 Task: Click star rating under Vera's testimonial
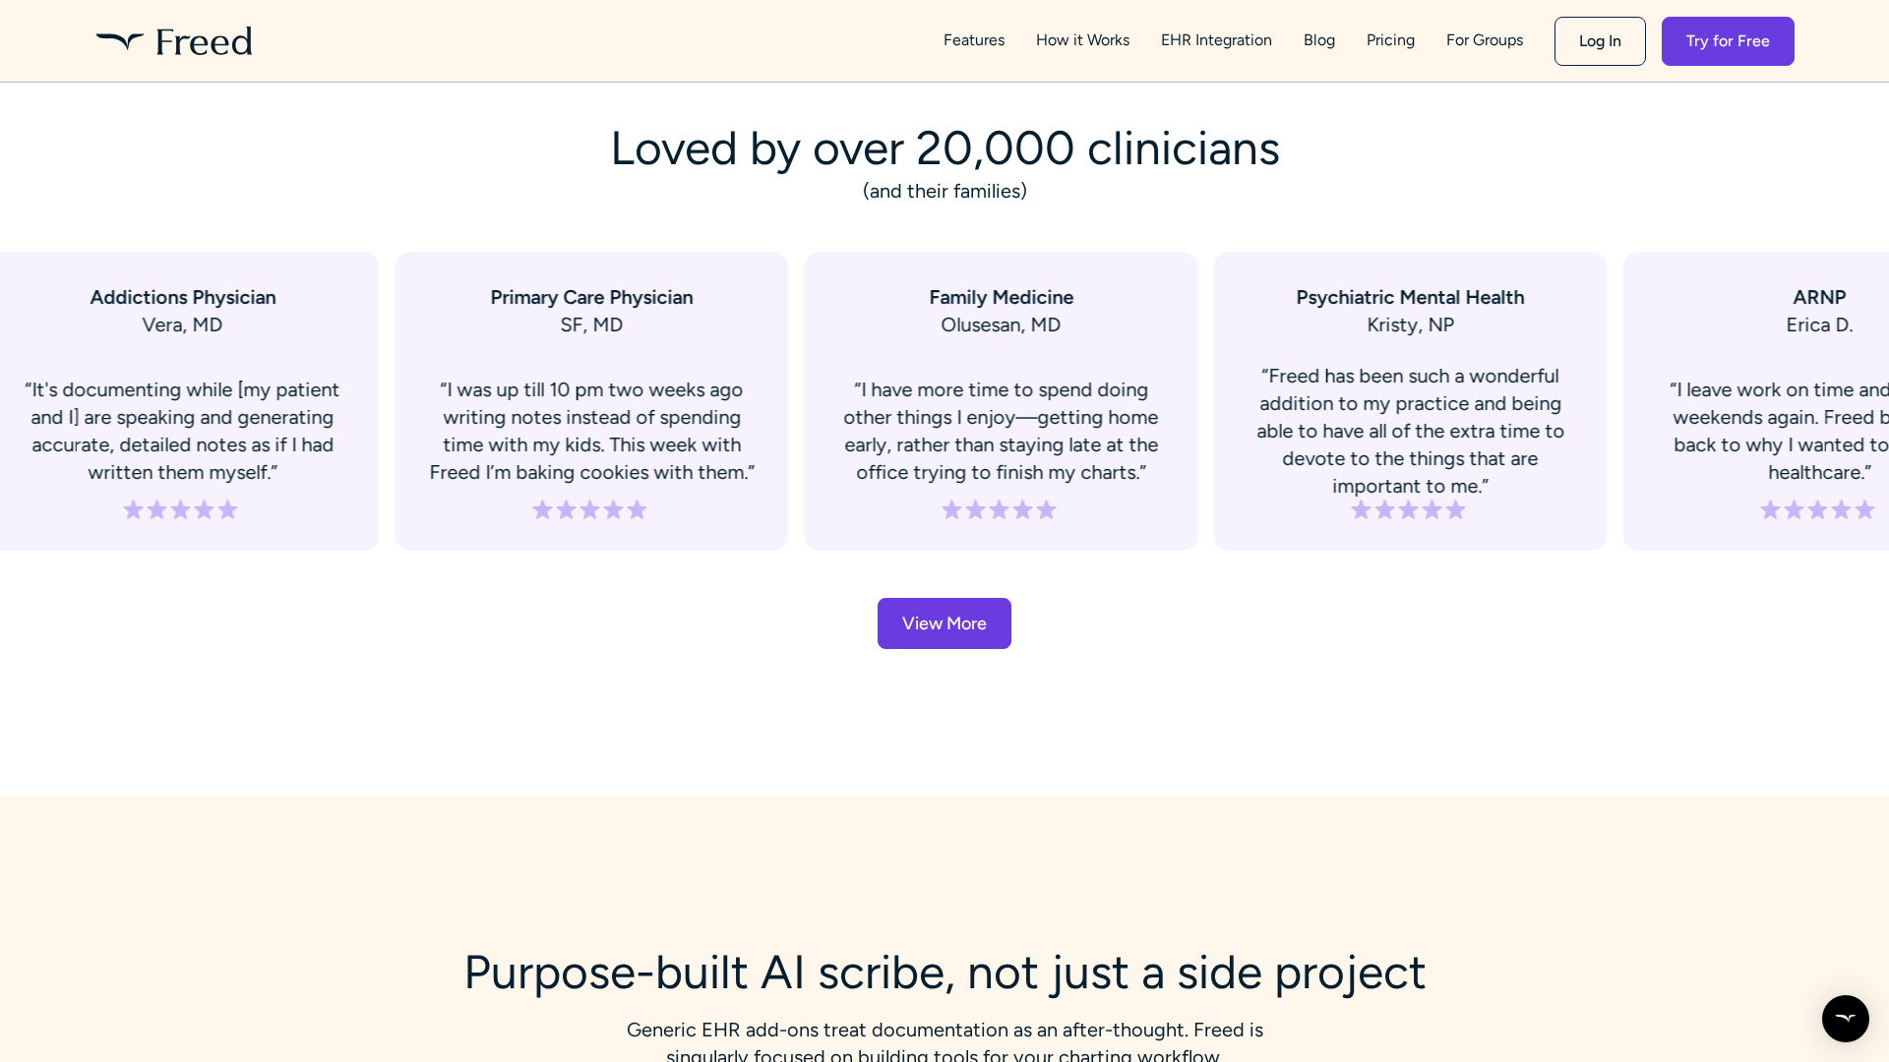click(181, 509)
